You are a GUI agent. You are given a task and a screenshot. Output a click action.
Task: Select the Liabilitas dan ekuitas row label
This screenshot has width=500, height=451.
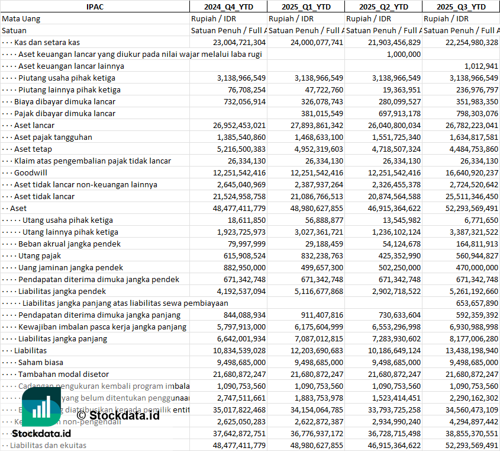(x=48, y=445)
